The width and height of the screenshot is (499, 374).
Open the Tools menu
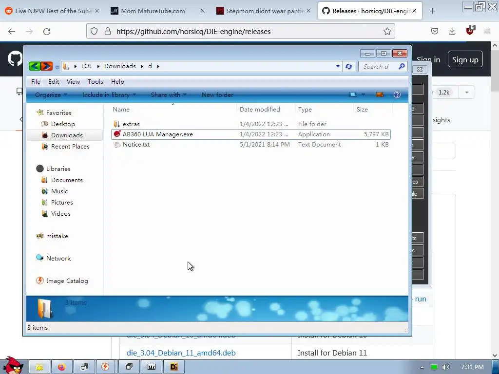click(96, 82)
